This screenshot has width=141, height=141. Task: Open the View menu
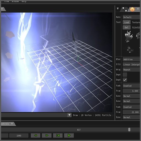tap(7, 1)
